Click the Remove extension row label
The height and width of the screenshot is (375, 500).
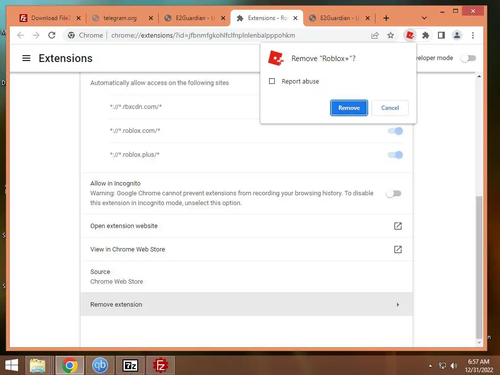116,305
